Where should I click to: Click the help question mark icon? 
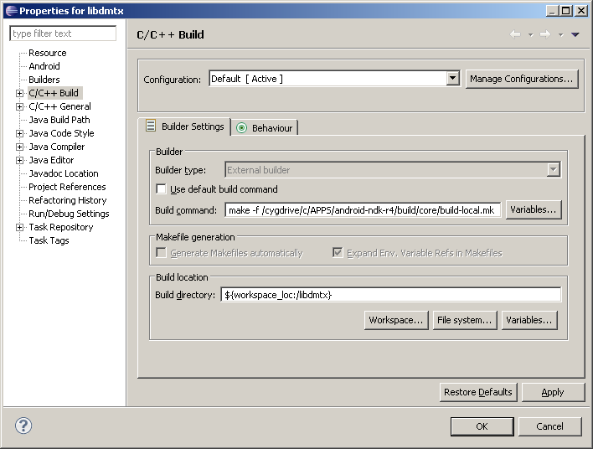[23, 426]
